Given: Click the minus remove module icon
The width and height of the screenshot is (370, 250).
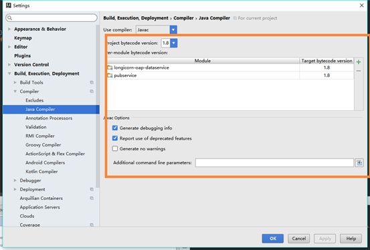Looking at the screenshot, I should pyautogui.click(x=359, y=71).
